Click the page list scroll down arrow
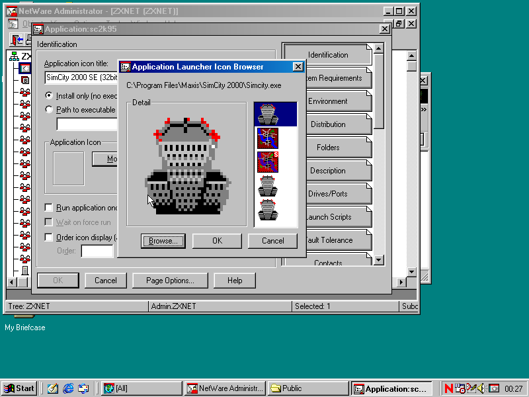This screenshot has width=529, height=397. coord(379,260)
